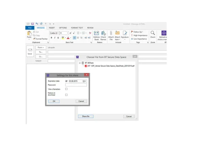
Task: Open the FORMAT TEXT ribbon tab
Action: 76,28
